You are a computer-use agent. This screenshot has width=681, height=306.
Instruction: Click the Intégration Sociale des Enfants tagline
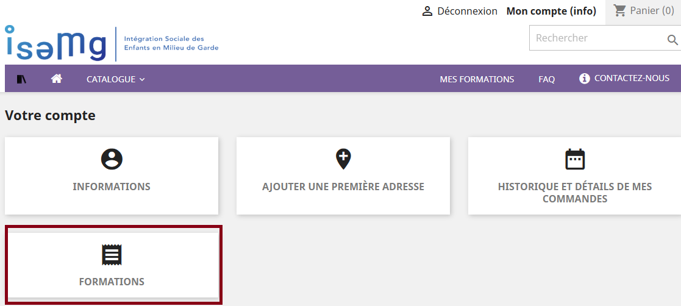pyautogui.click(x=171, y=43)
